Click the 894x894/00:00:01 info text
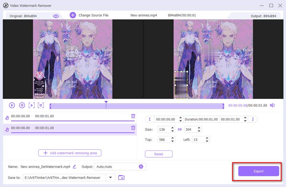This screenshot has height=187, width=286. (182, 15)
